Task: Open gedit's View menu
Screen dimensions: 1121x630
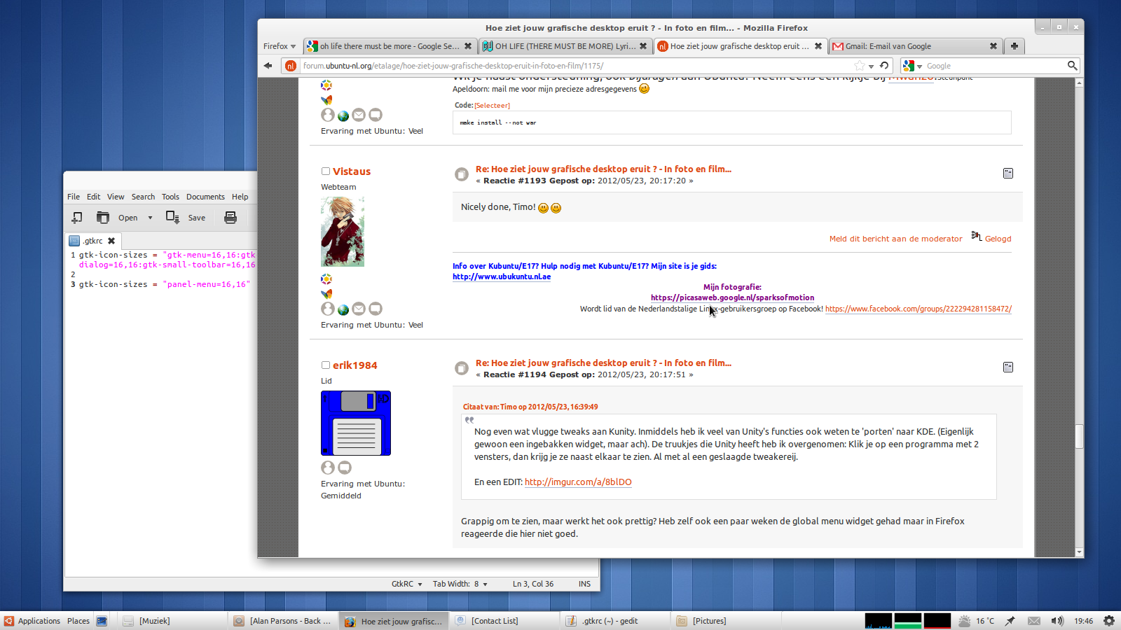Action: [x=116, y=197]
